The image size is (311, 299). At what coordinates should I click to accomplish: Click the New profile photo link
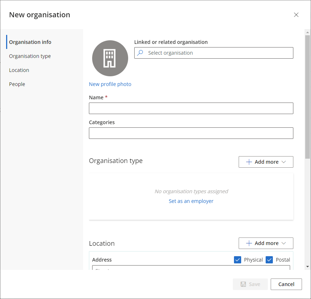tap(110, 84)
